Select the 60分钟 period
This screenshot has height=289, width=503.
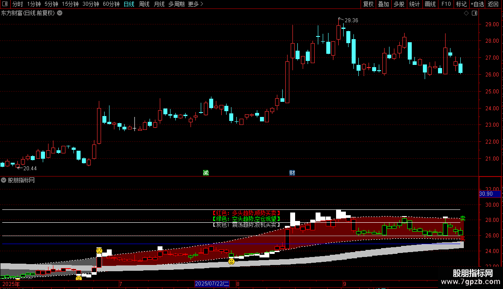[x=111, y=4]
